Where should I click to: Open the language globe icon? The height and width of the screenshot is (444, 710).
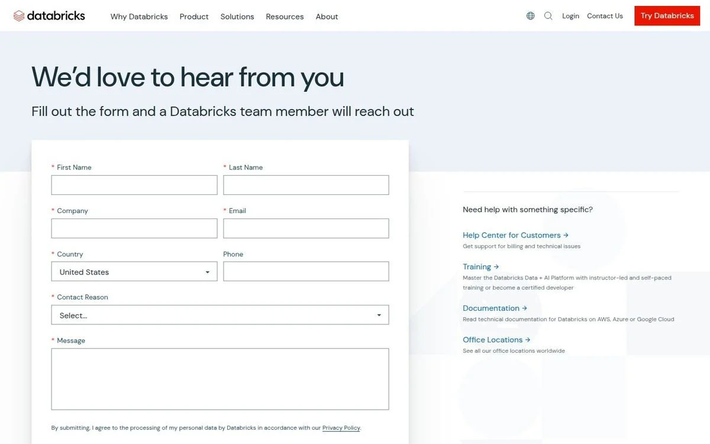pyautogui.click(x=530, y=16)
